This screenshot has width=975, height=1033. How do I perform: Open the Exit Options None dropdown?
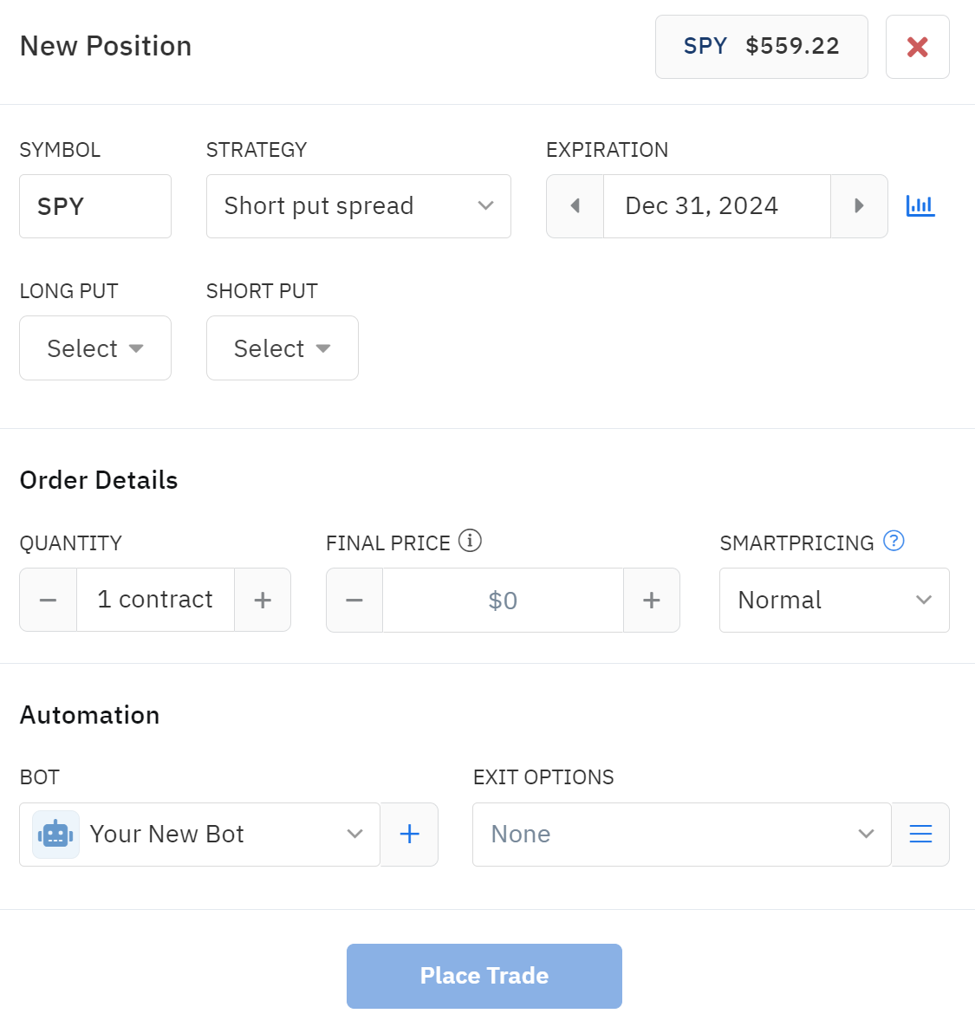pyautogui.click(x=681, y=834)
